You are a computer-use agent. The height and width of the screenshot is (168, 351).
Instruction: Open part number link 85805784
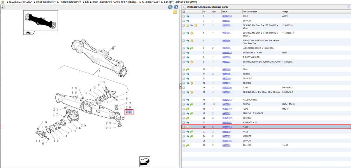(227, 127)
